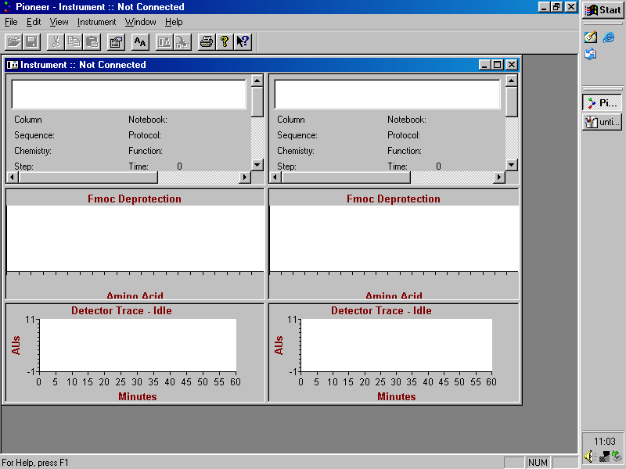Open a file with the folder toolbar icon
This screenshot has width=626, height=469.
click(x=14, y=41)
